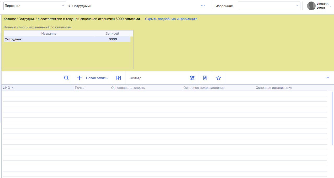Expand the Персонал dropdown
The image size is (334, 178).
pyautogui.click(x=63, y=6)
